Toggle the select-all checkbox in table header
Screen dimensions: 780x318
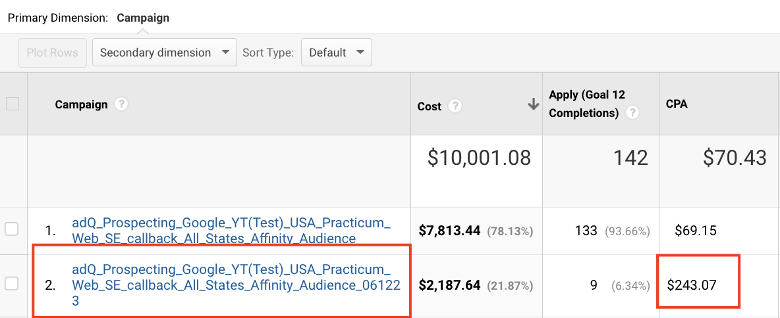pyautogui.click(x=13, y=104)
